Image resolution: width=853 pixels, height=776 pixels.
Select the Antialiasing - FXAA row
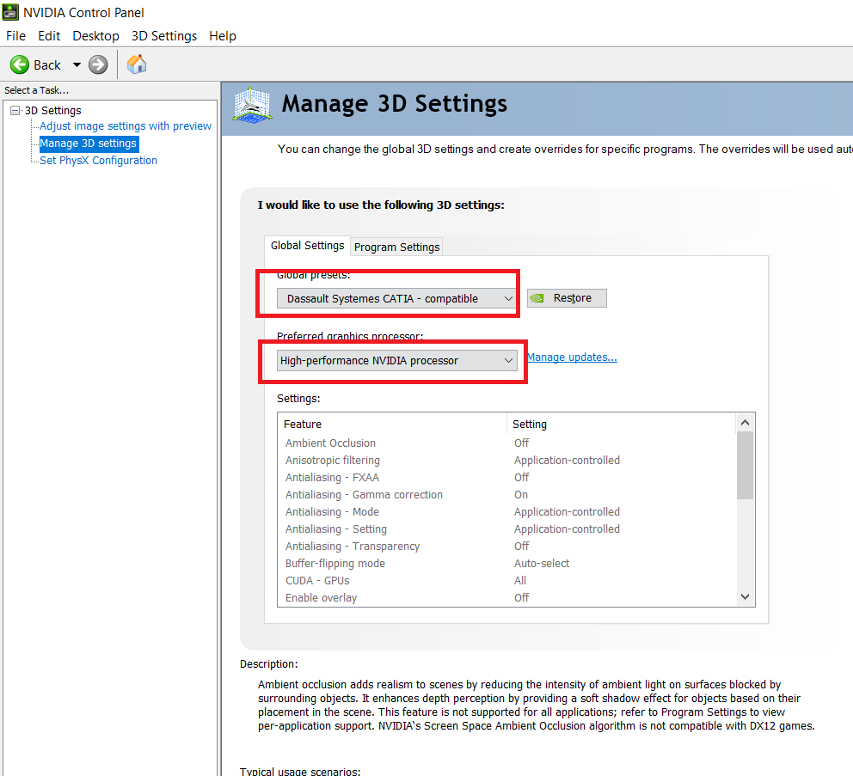(507, 478)
